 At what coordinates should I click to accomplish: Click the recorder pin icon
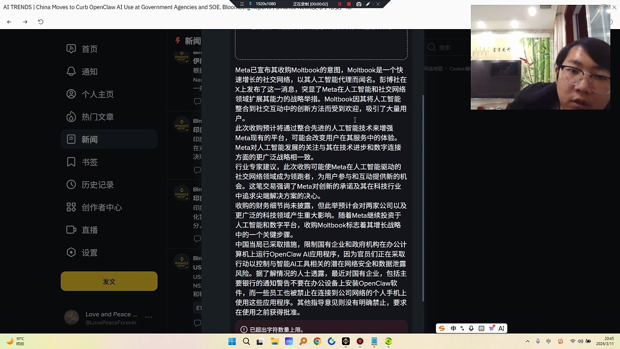[x=250, y=4]
